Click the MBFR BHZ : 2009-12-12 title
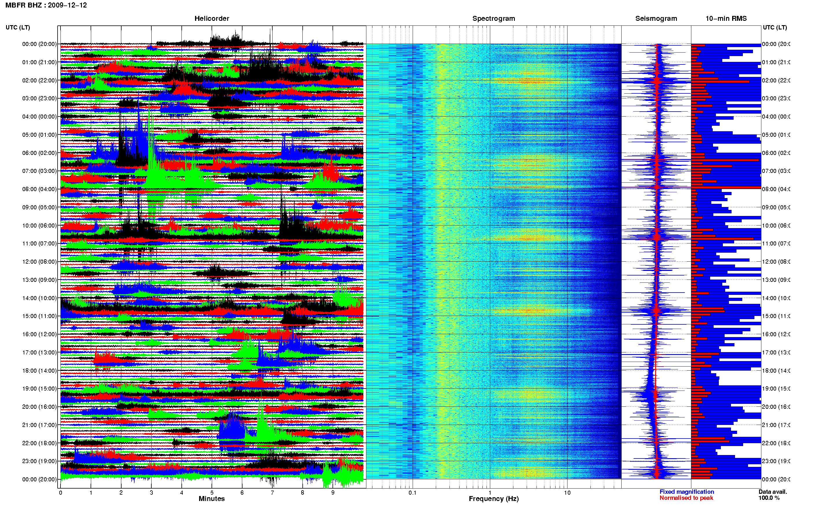Image resolution: width=823 pixels, height=514 pixels. click(x=46, y=5)
